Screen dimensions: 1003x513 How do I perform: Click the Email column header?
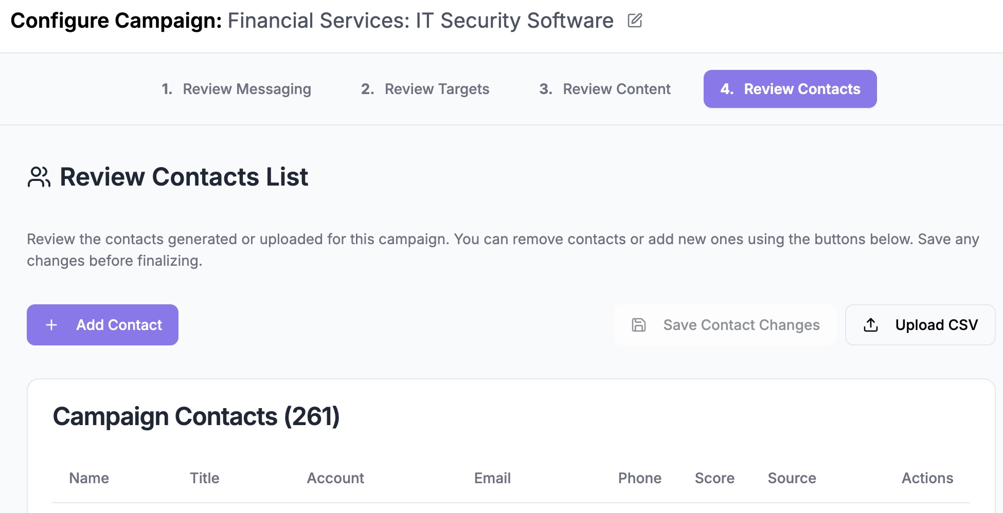click(x=492, y=478)
